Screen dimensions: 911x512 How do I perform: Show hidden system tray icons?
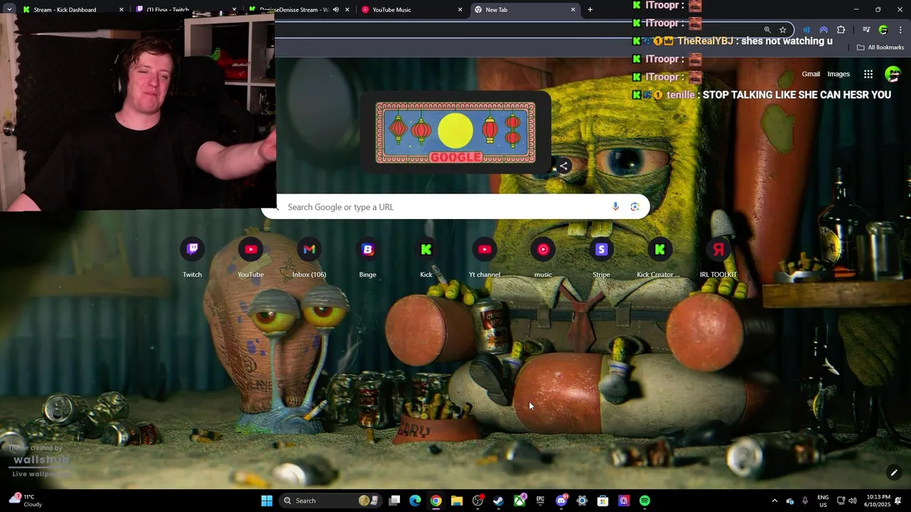pyautogui.click(x=775, y=501)
